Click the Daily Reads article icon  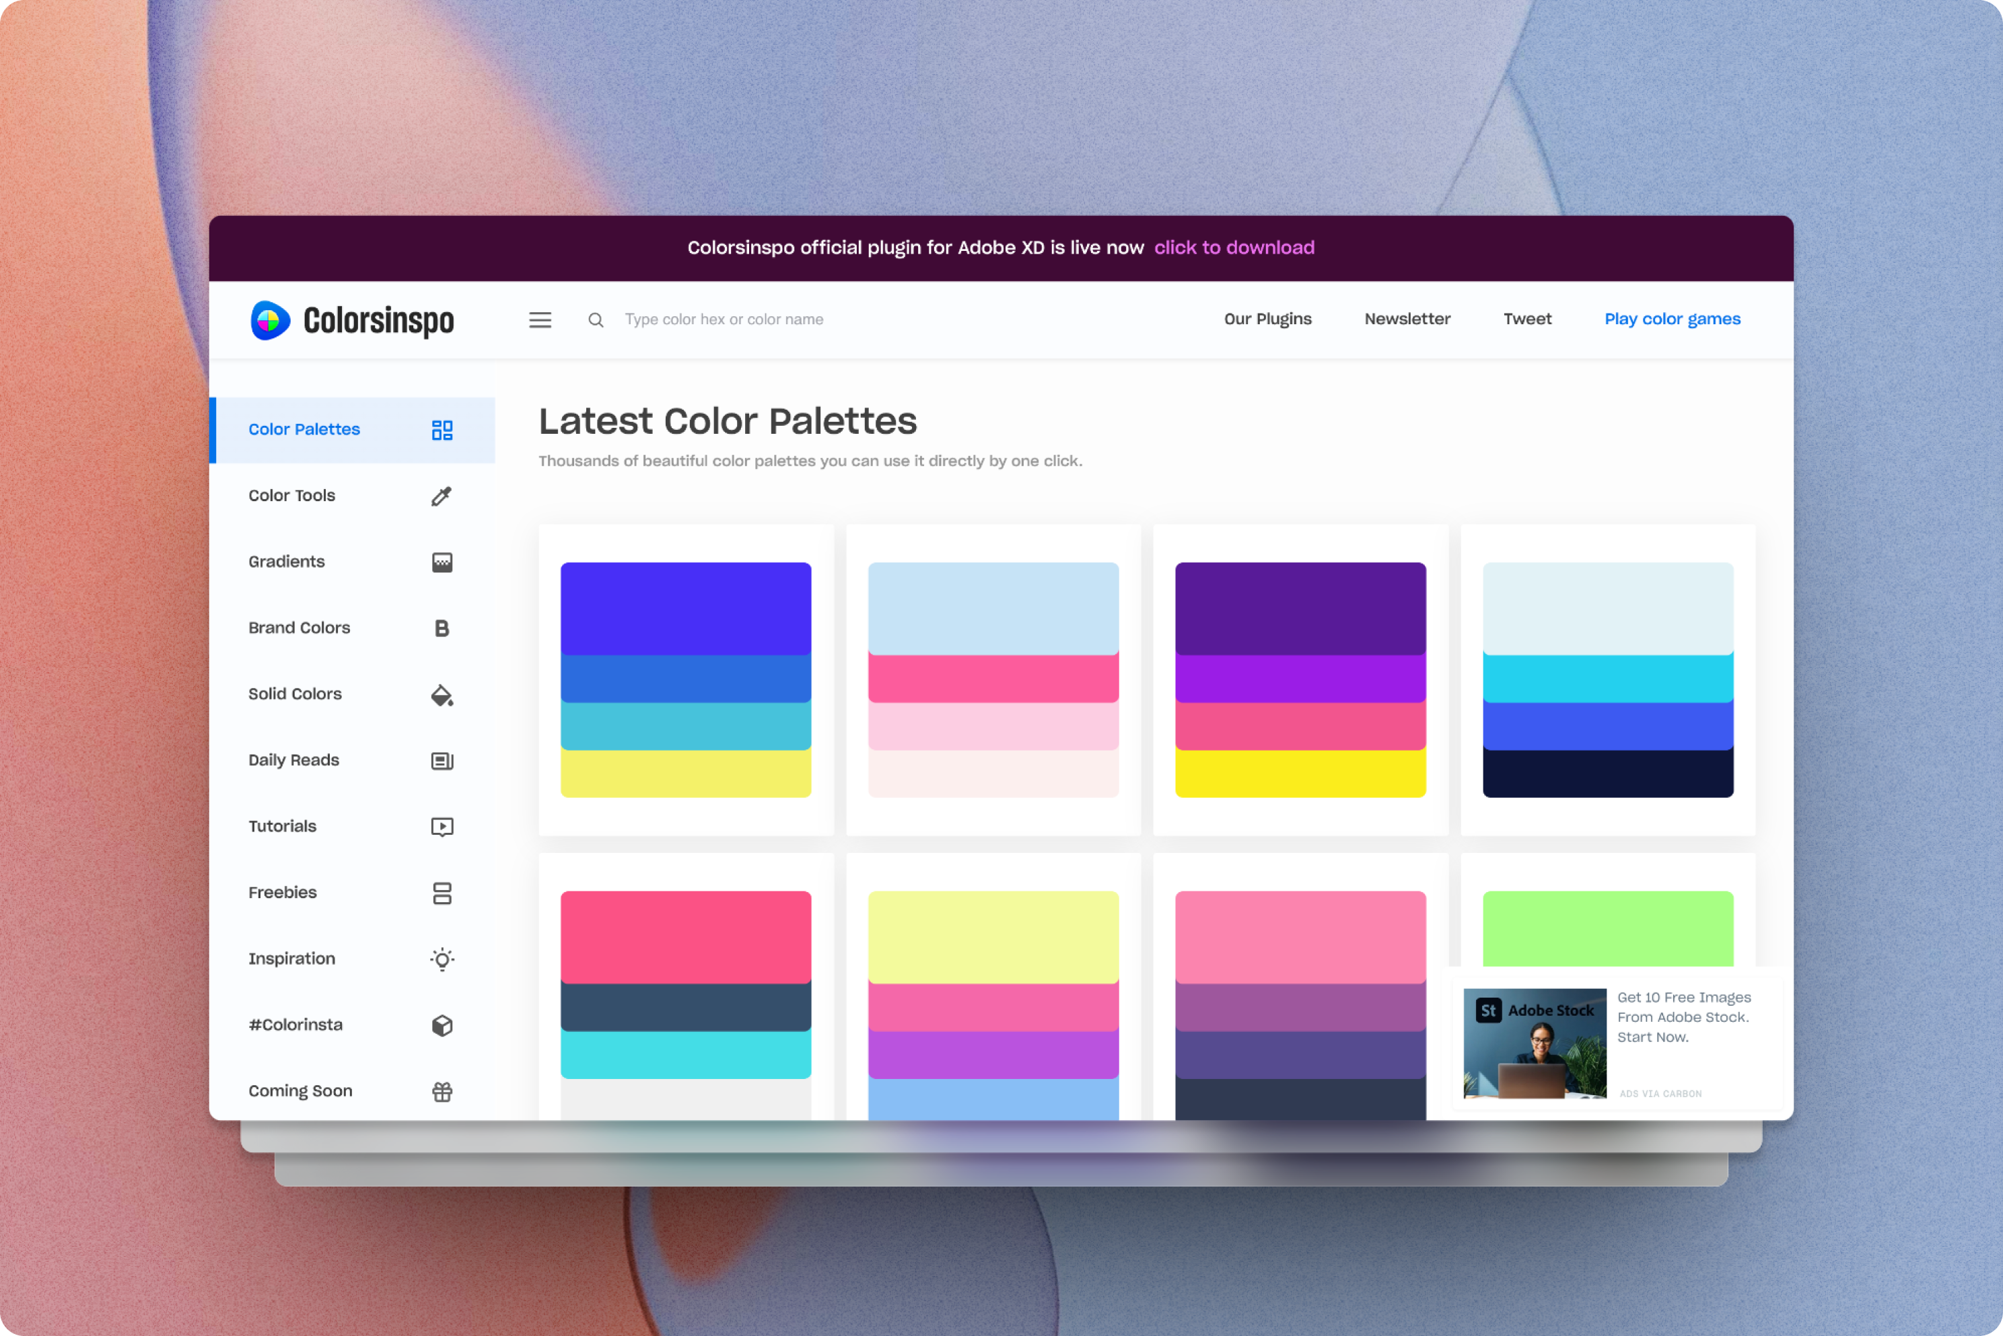click(x=442, y=760)
